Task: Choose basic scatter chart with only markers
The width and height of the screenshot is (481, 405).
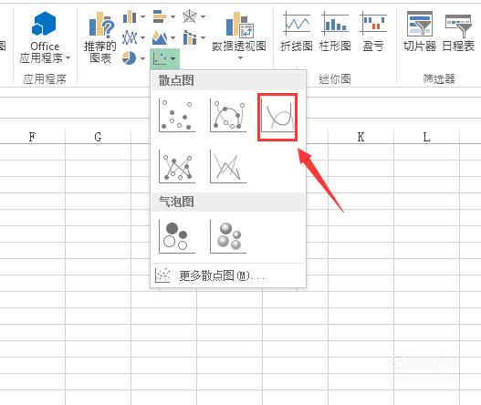Action: [177, 116]
